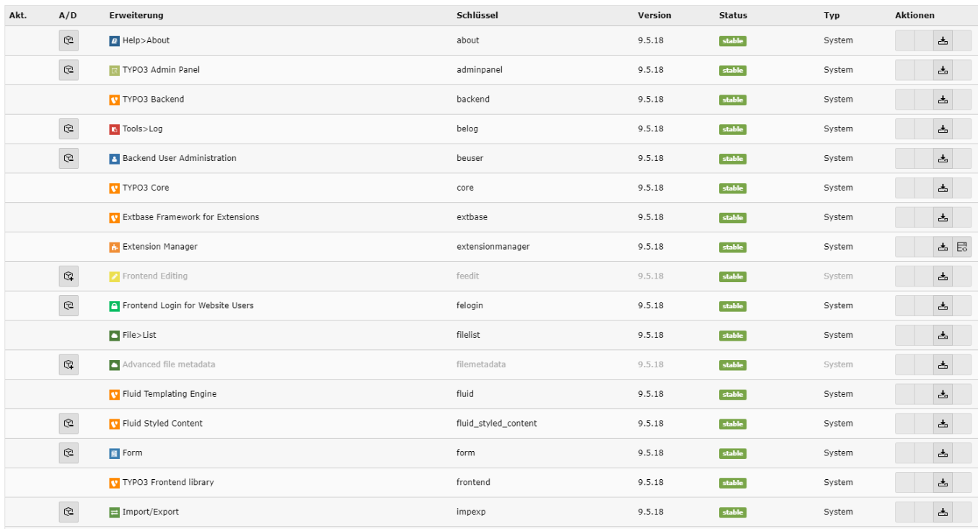Viewport: 978px width, 529px height.
Task: Sort by the Version column header
Action: [x=654, y=15]
